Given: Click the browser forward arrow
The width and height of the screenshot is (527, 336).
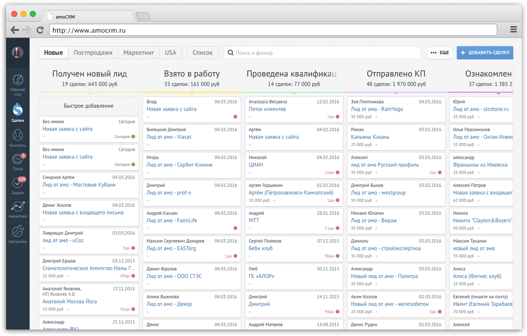Looking at the screenshot, I should [27, 30].
